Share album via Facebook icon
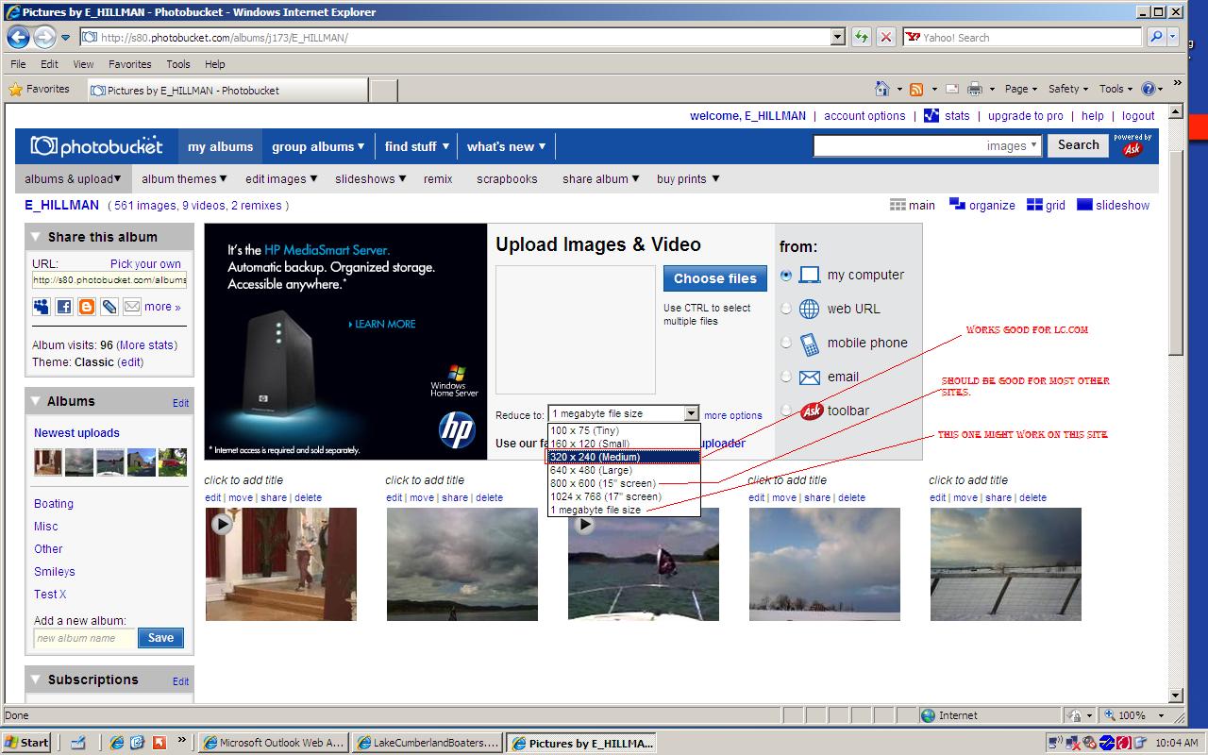Viewport: 1208px width, 755px height. [x=64, y=307]
